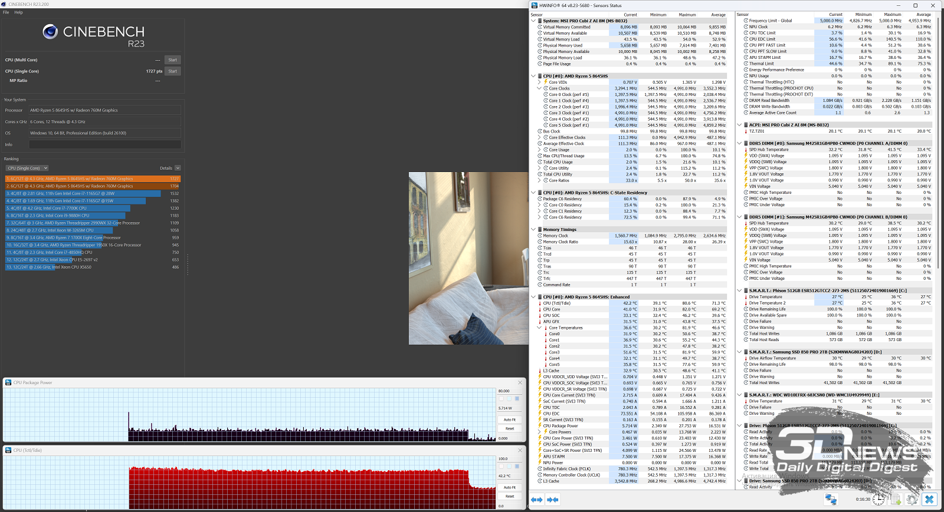Open the Help menu in Cinebench
The width and height of the screenshot is (944, 512).
point(19,12)
